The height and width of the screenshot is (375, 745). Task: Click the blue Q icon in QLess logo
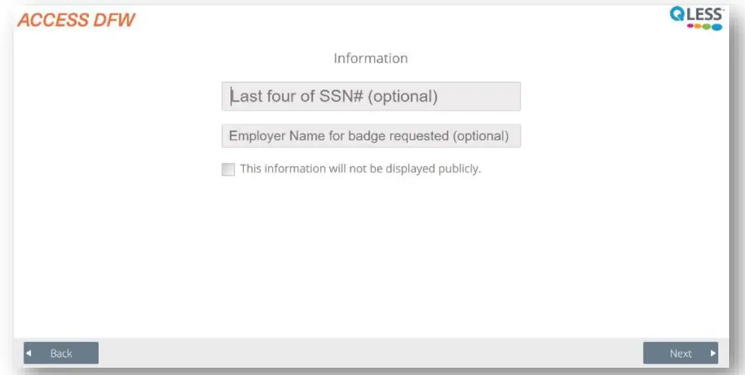click(x=677, y=14)
